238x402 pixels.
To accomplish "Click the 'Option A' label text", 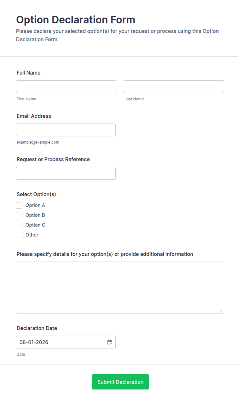I will click(35, 205).
